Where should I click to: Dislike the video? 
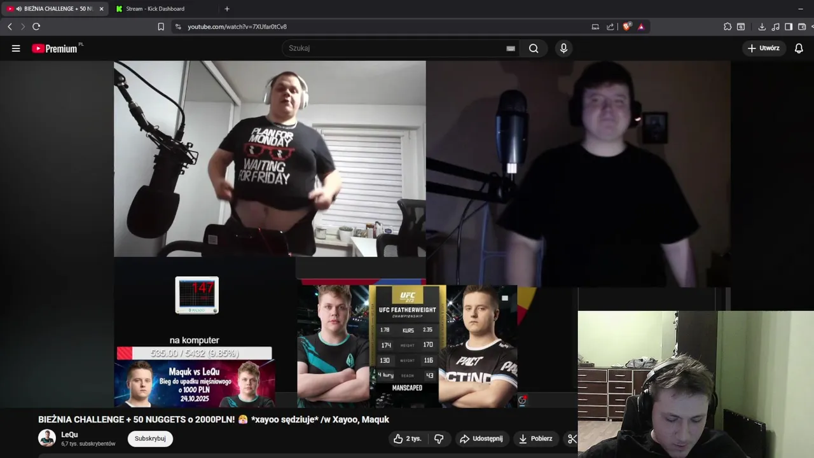(439, 439)
